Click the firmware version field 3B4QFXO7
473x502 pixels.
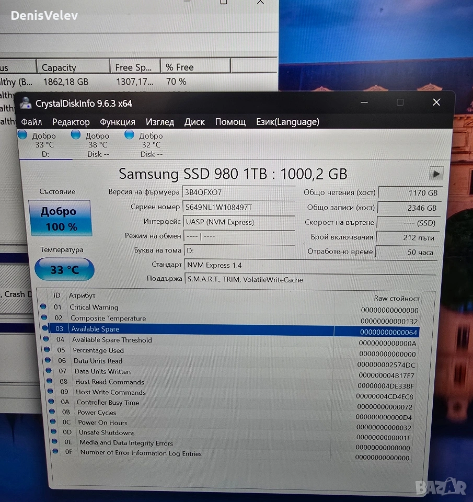pyautogui.click(x=238, y=192)
